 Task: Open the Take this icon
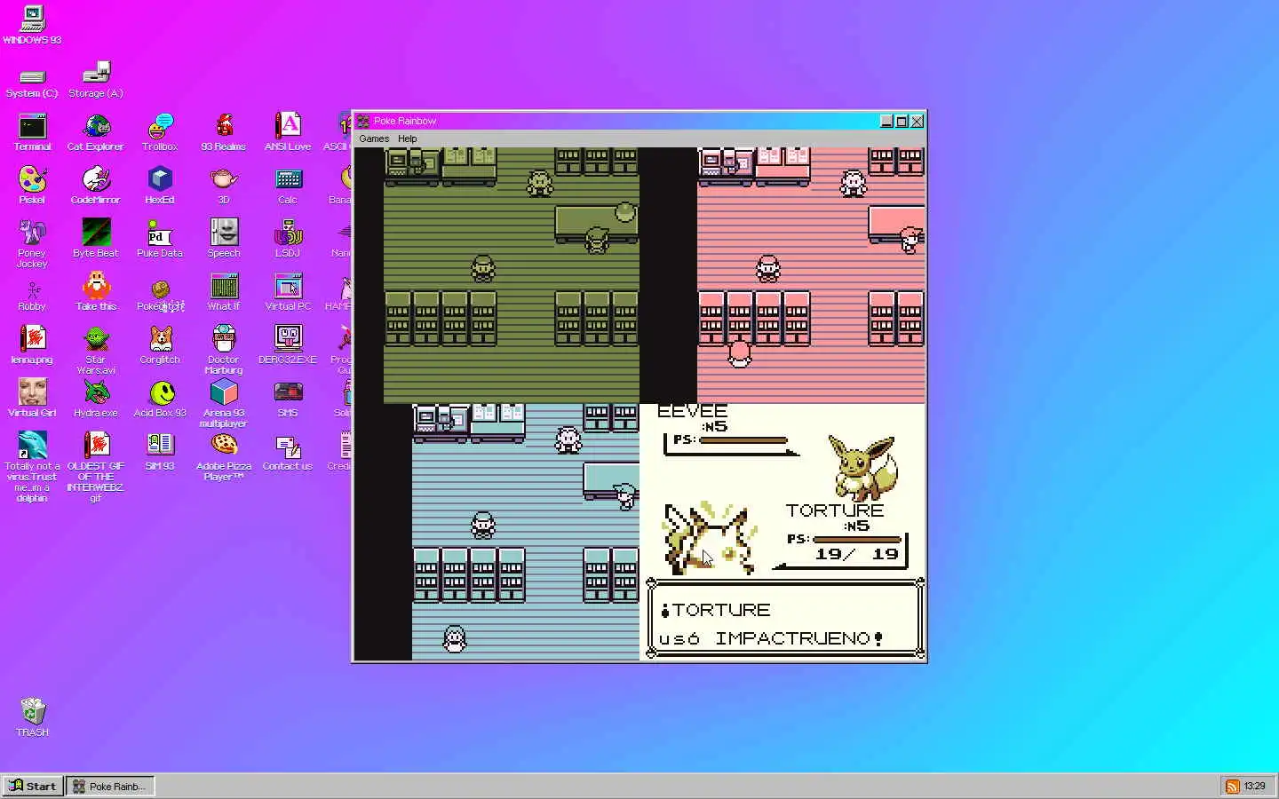96,293
